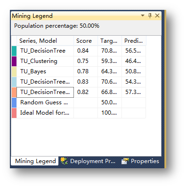Screen dimensions: 186x188
Task: Click the purple swatch for TU_Clustering
Action: 14,61
